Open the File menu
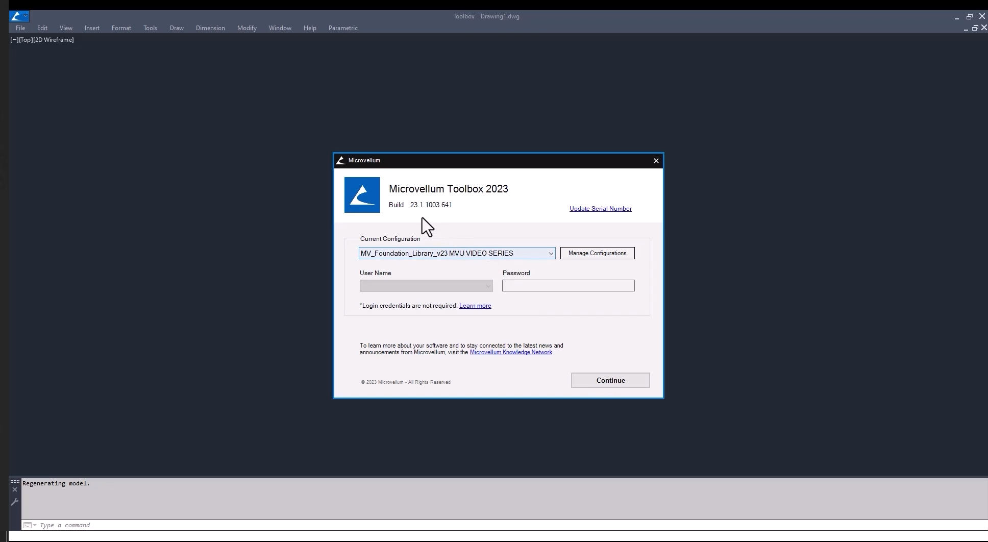The width and height of the screenshot is (988, 542). pyautogui.click(x=20, y=28)
